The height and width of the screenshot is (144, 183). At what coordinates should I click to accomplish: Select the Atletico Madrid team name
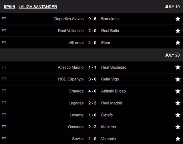coord(71,67)
